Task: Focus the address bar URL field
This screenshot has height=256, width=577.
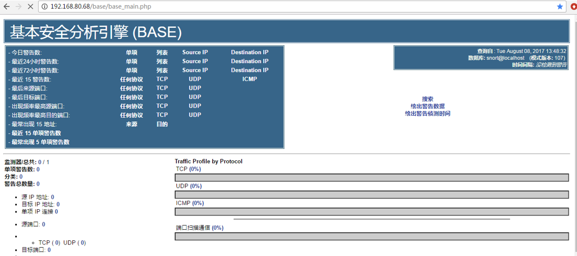Action: pos(303,6)
